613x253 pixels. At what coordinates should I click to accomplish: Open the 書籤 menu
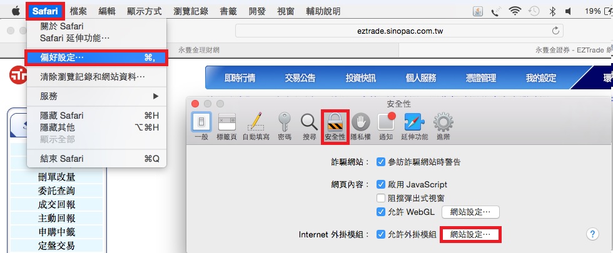pos(229,11)
